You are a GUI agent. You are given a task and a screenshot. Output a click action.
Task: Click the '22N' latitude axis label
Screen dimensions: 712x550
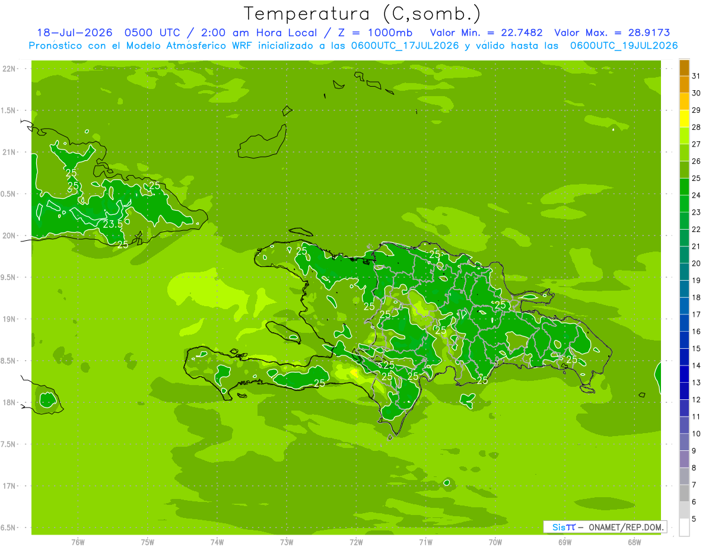(x=9, y=69)
